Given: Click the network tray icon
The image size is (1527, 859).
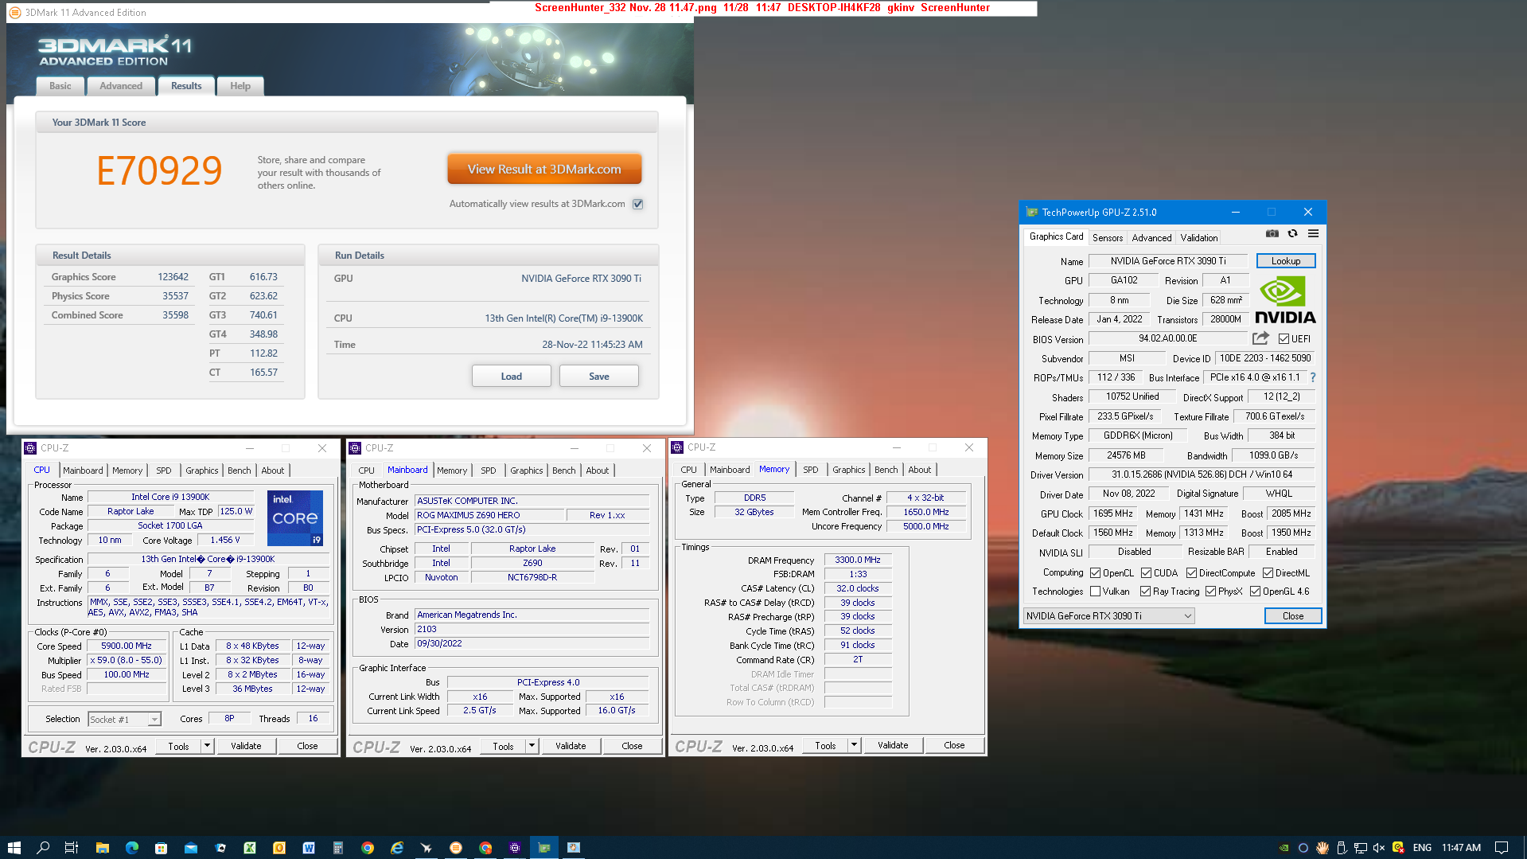Looking at the screenshot, I should (1360, 848).
